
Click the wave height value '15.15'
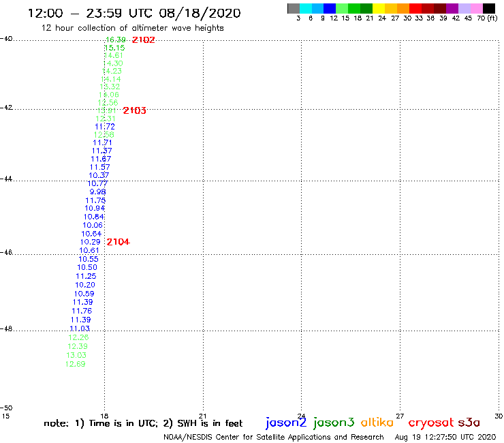[x=114, y=48]
